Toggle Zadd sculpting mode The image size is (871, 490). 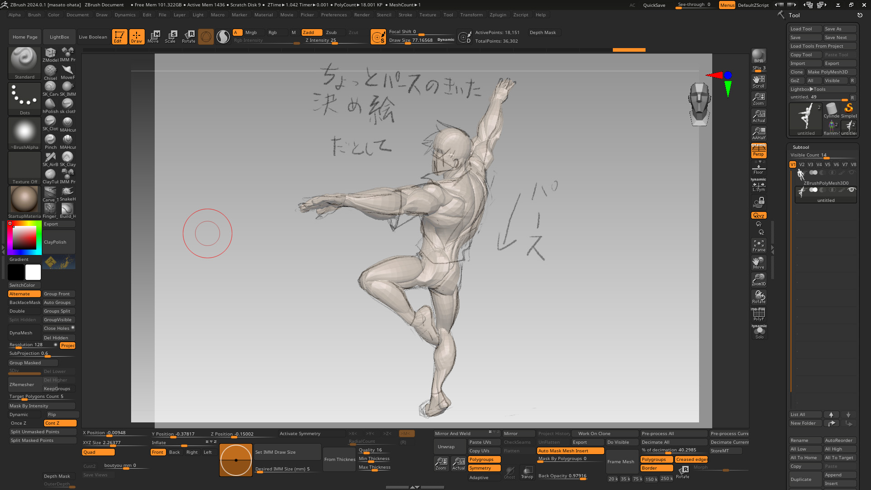pyautogui.click(x=311, y=32)
